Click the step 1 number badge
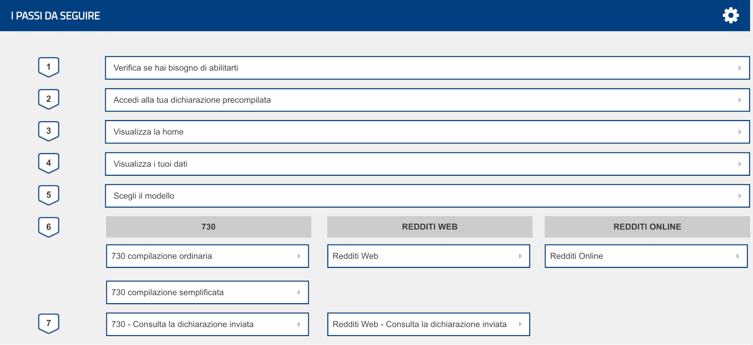 click(49, 67)
